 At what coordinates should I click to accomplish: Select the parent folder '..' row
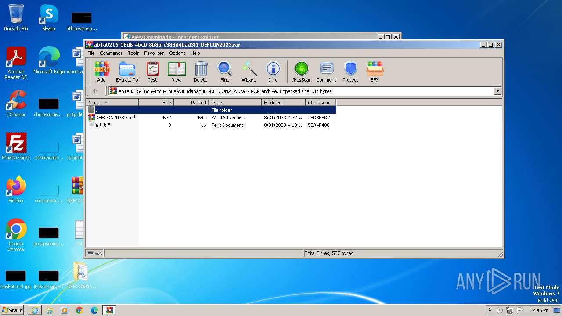211,110
